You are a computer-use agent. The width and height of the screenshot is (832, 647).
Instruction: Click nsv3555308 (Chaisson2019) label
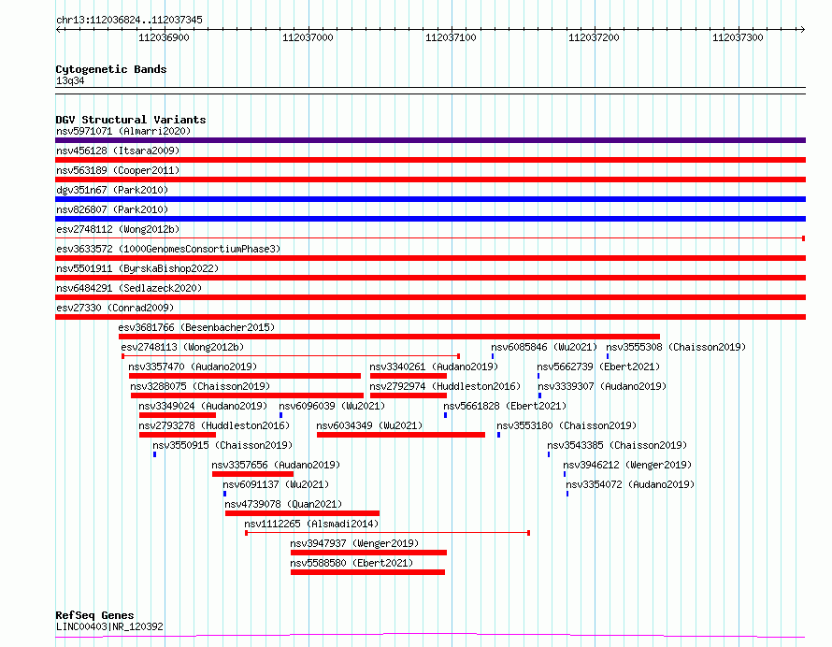point(676,347)
